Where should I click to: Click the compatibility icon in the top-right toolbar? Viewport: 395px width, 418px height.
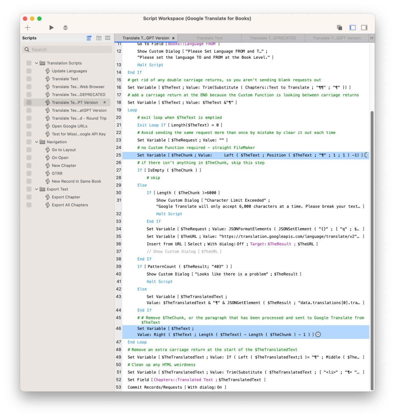click(339, 28)
